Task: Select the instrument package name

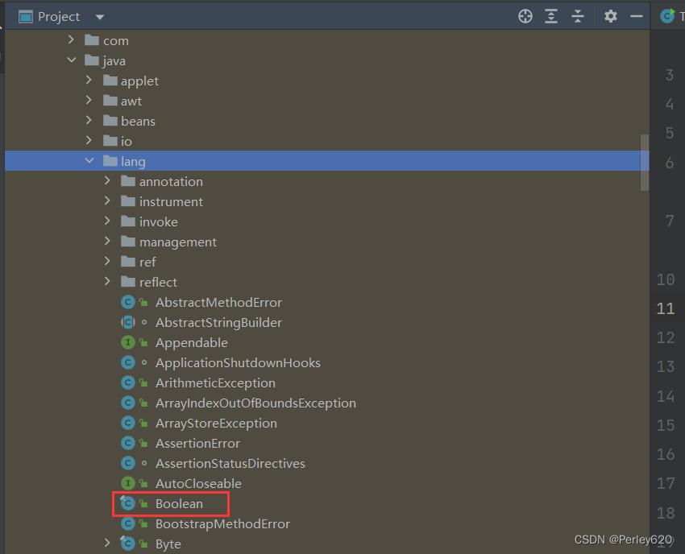Action: tap(171, 201)
